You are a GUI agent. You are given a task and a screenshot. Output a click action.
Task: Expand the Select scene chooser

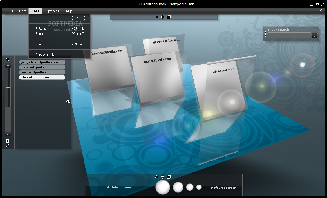(x=119, y=187)
